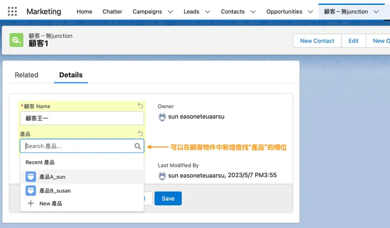Open the 顧客－無junction nav tab
Image resolution: width=390 pixels, height=228 pixels.
346,12
